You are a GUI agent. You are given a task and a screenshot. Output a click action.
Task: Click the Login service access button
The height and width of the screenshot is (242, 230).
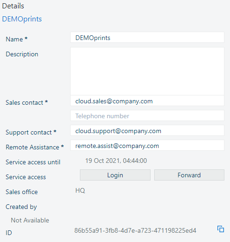tap(115, 175)
